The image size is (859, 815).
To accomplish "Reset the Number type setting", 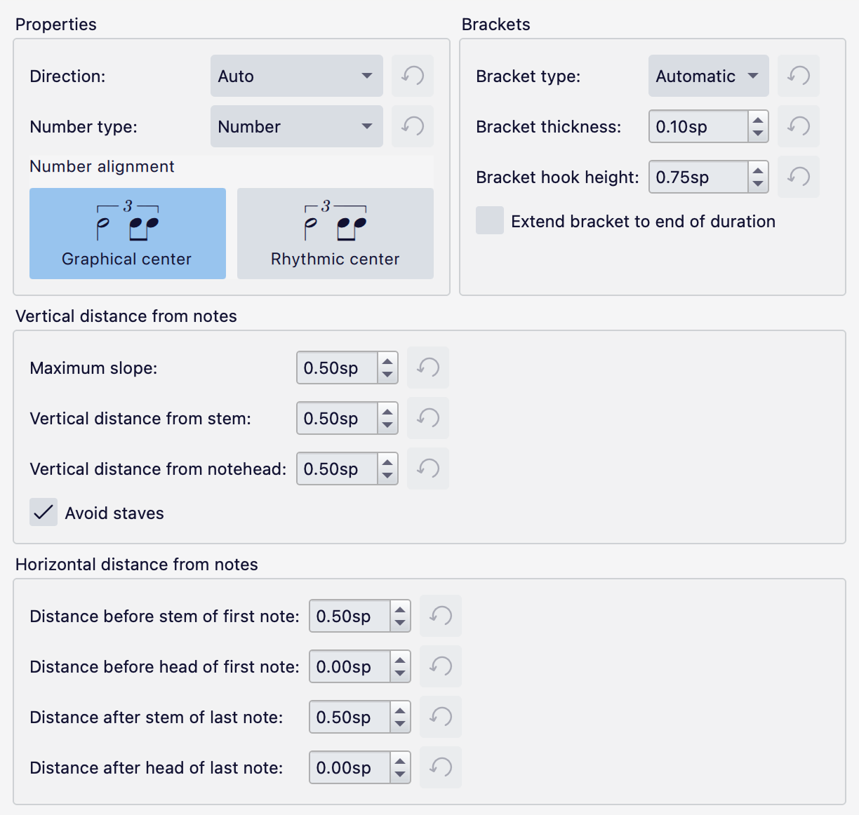I will pyautogui.click(x=413, y=126).
